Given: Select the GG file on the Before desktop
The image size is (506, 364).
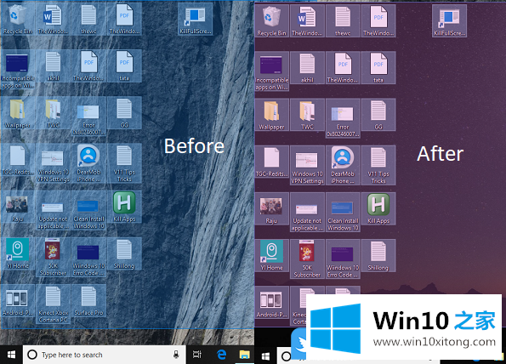Looking at the screenshot, I should [x=124, y=112].
